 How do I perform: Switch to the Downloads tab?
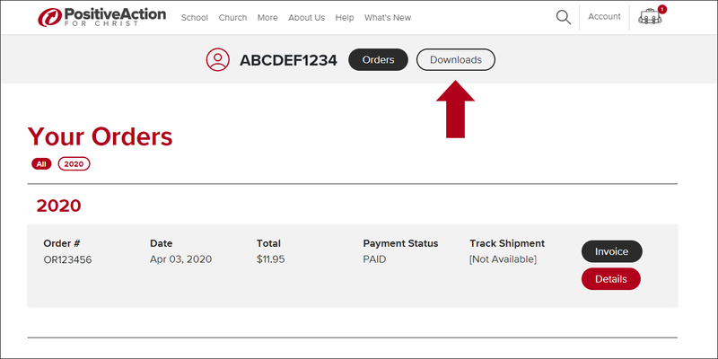pyautogui.click(x=456, y=59)
